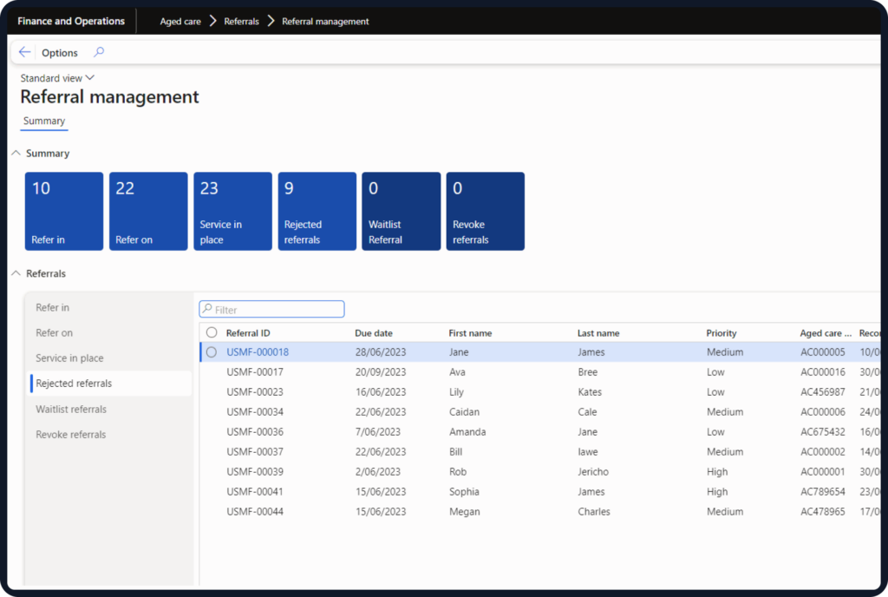
Task: Open the Revoke referrals tile
Action: [x=485, y=211]
